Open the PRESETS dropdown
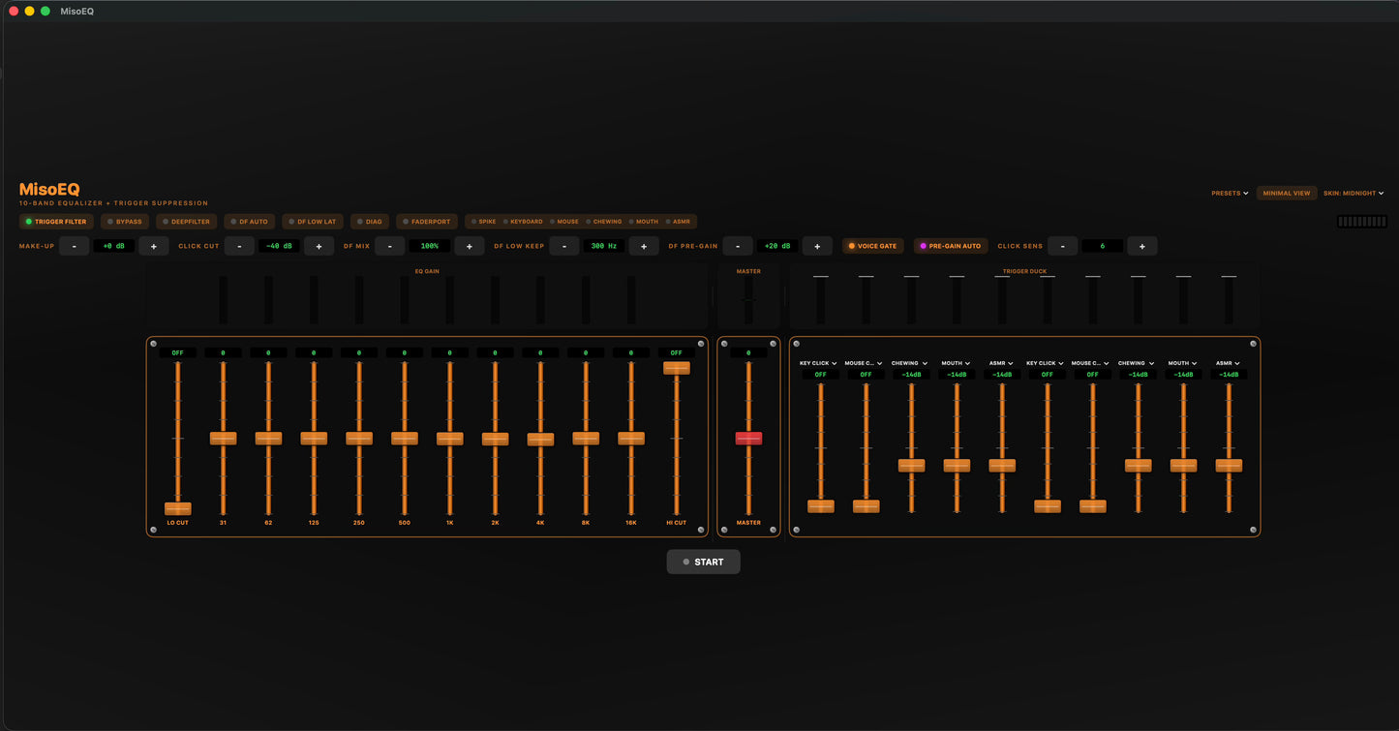Screen dimensions: 1399x731 [1230, 193]
